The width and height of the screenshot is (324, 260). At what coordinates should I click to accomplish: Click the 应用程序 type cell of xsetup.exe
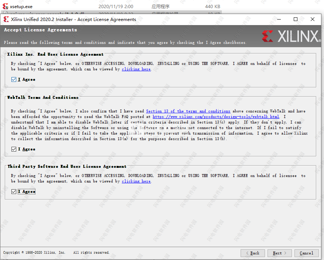(x=161, y=7)
